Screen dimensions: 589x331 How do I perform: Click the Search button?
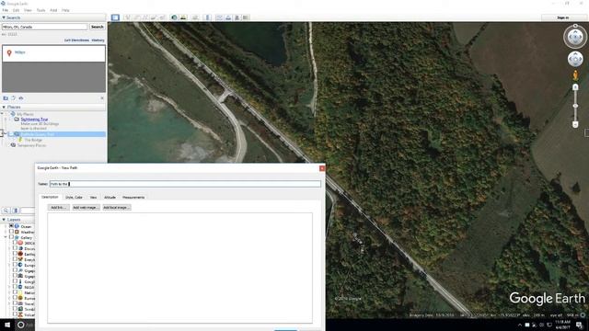click(97, 27)
